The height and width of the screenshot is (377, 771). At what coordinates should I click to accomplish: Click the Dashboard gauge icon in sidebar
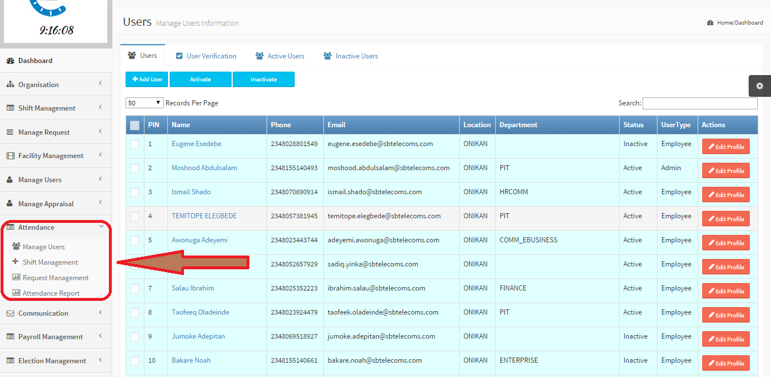point(10,61)
